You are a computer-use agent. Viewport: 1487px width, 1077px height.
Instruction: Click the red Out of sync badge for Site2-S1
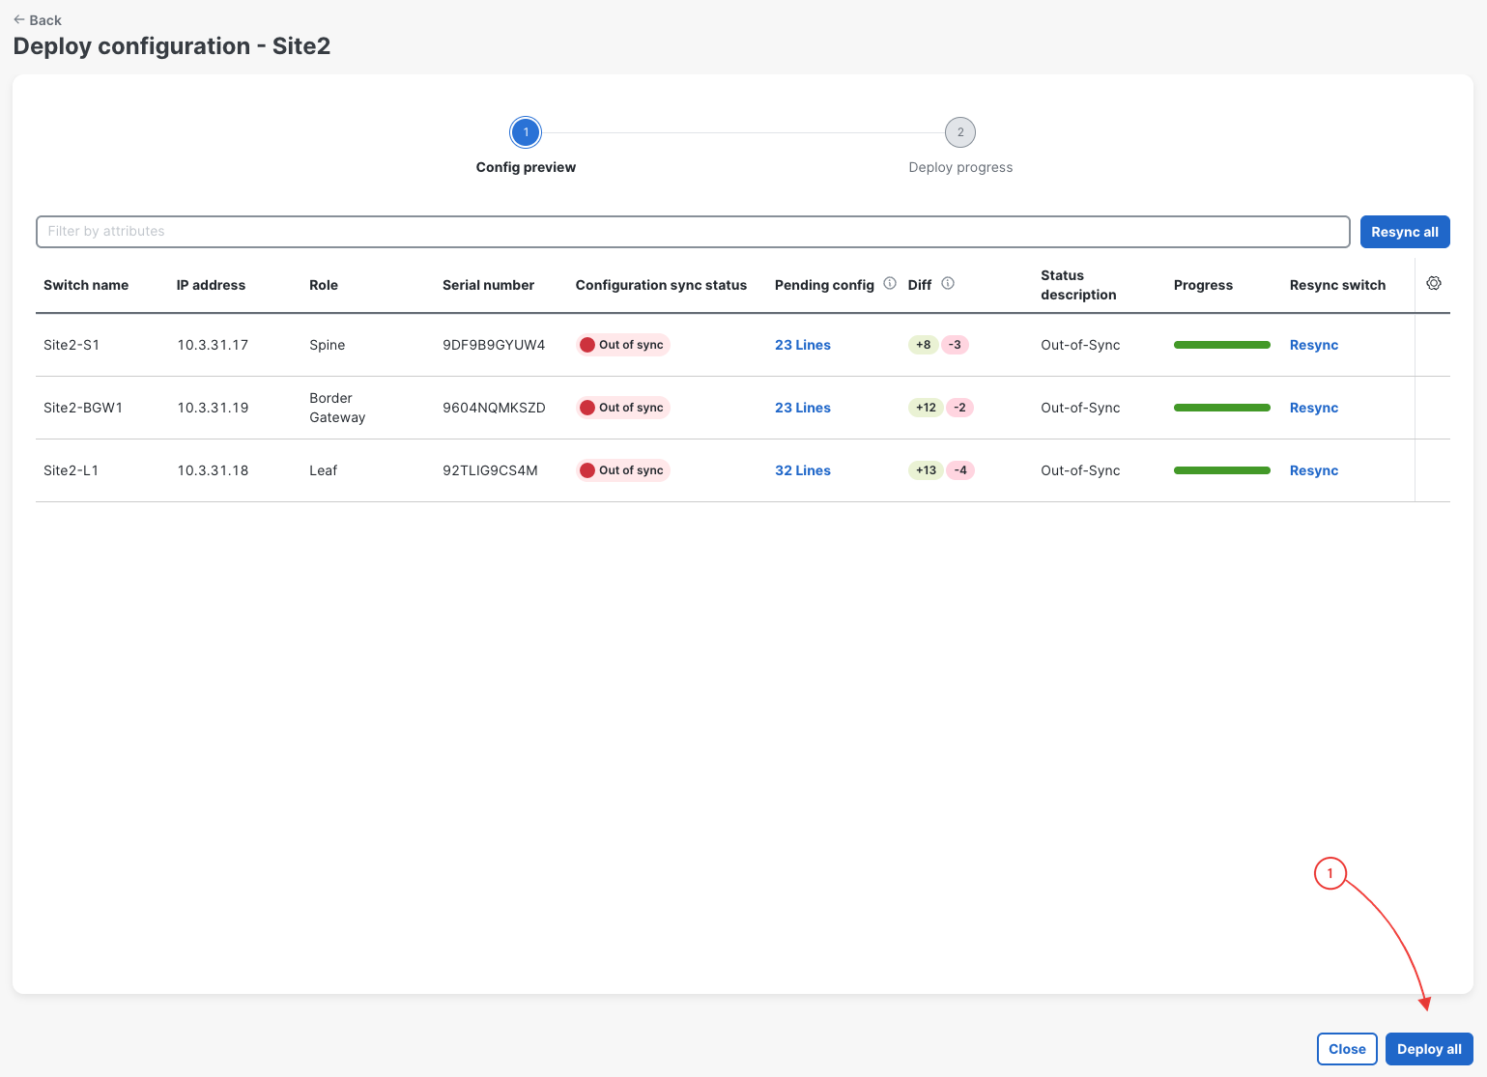click(622, 345)
